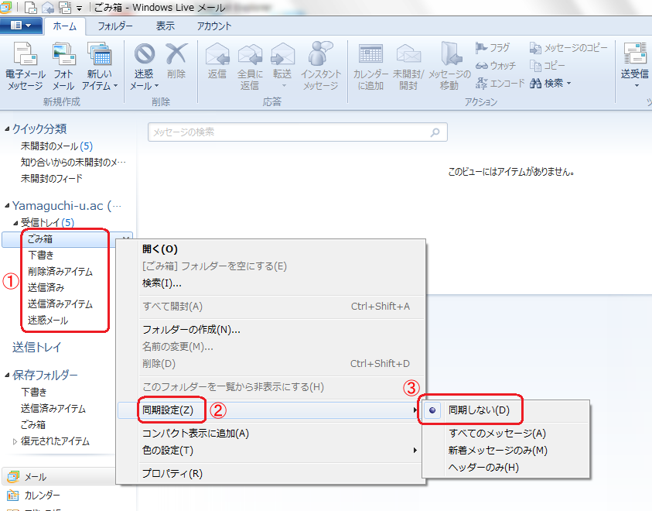Screen dimensions: 652x511
Task: Select 未開封のフィード quick view
Action: [x=52, y=179]
